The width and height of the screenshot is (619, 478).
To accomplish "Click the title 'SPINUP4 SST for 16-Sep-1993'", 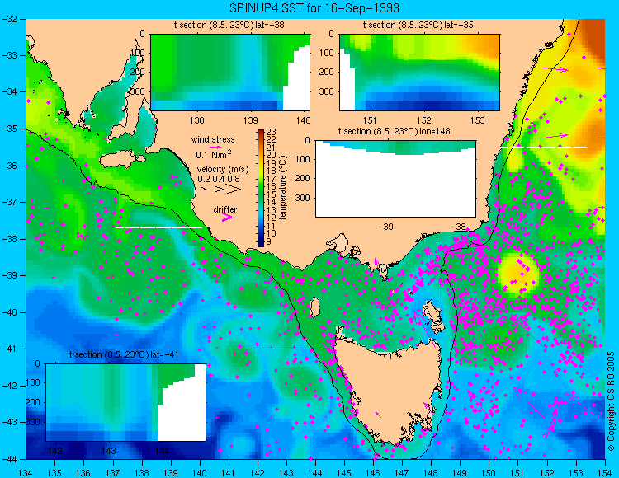I will click(x=314, y=8).
